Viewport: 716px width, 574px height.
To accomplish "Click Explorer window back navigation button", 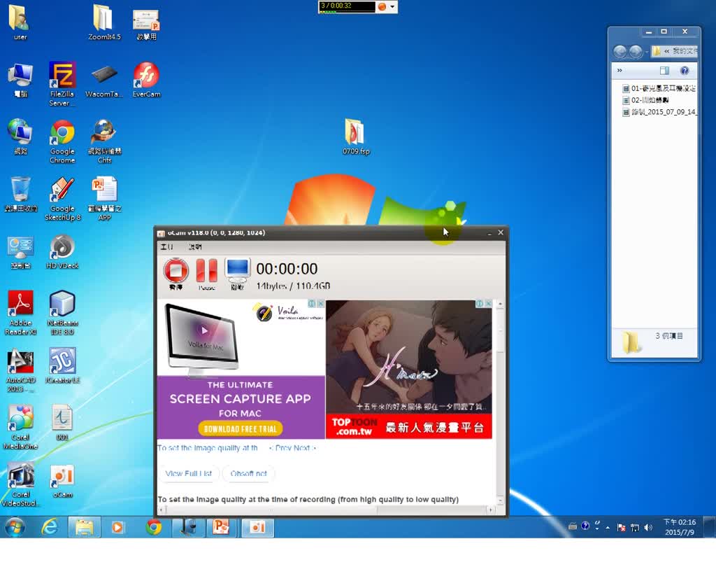I will pyautogui.click(x=620, y=51).
